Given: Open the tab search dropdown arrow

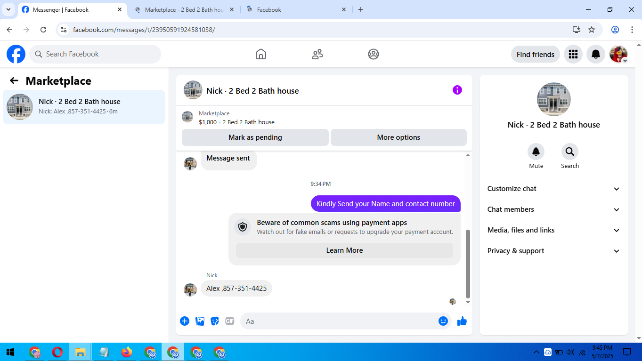Looking at the screenshot, I should [x=8, y=9].
